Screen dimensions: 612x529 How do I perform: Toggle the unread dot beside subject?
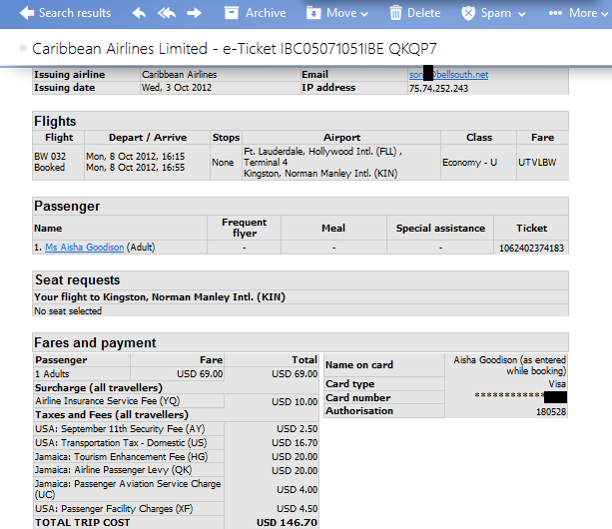(23, 48)
